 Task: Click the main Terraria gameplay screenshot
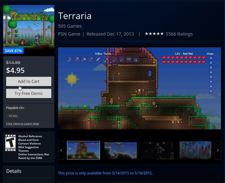pos(139,88)
